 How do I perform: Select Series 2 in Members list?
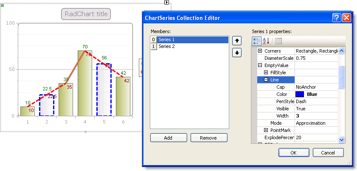[x=189, y=46]
